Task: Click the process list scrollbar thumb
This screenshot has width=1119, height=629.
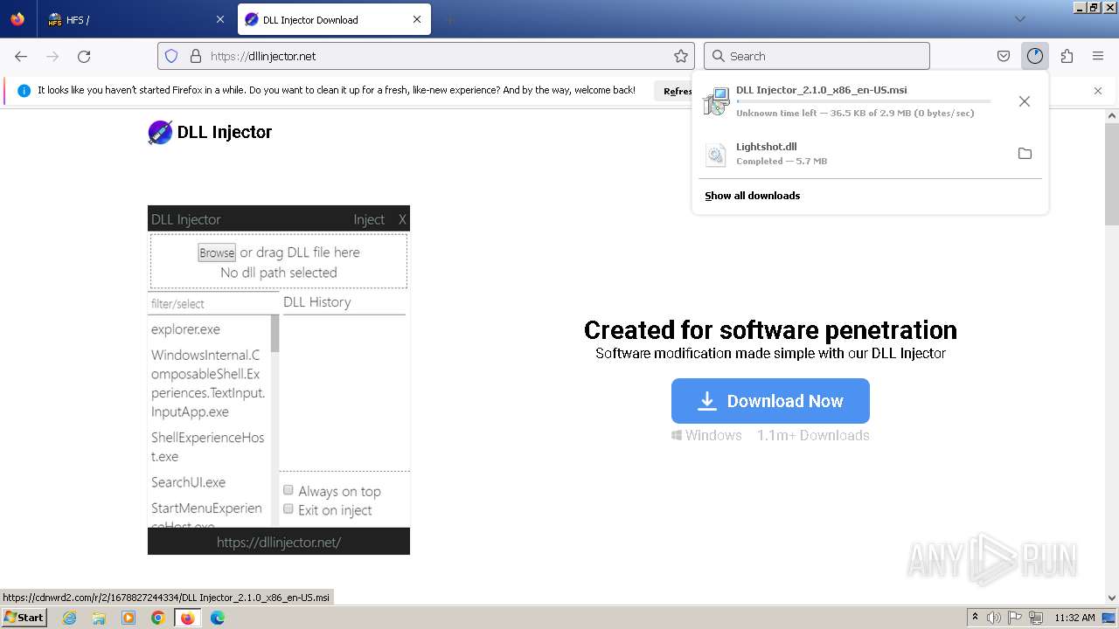Action: point(275,334)
